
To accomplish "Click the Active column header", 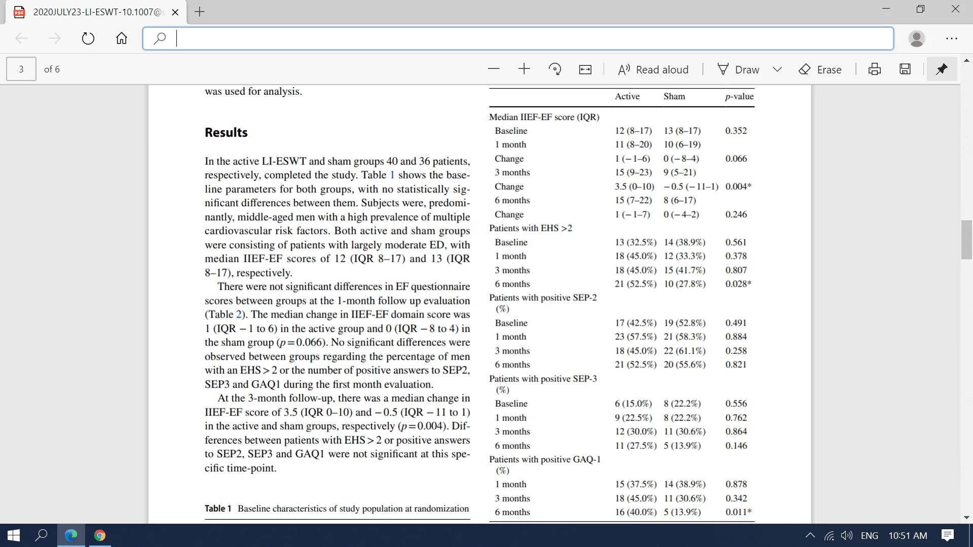I will coord(627,96).
